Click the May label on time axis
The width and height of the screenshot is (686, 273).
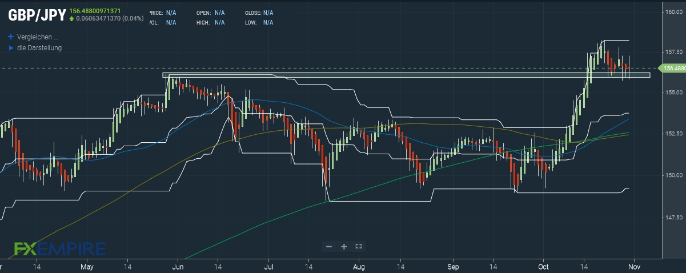coord(87,267)
